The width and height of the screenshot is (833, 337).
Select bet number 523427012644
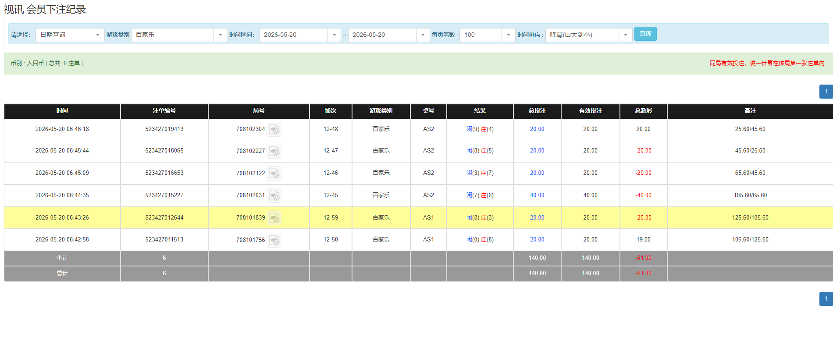164,218
